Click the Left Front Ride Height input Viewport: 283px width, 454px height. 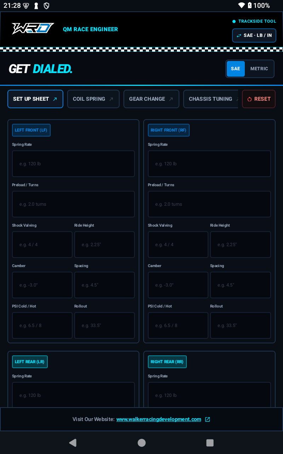pos(104,245)
